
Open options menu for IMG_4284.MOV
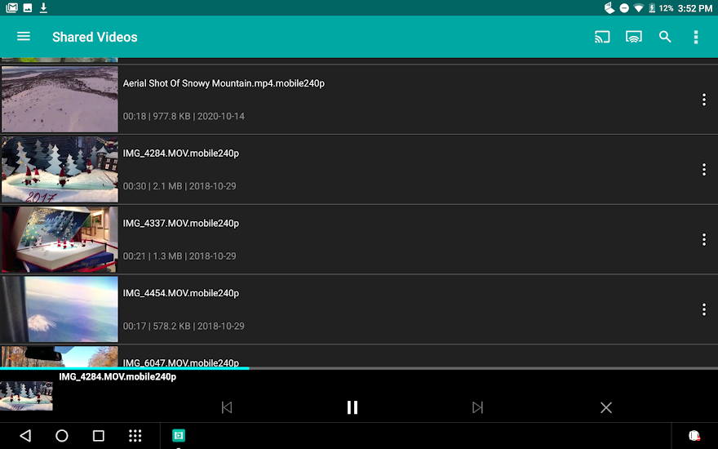tap(703, 170)
